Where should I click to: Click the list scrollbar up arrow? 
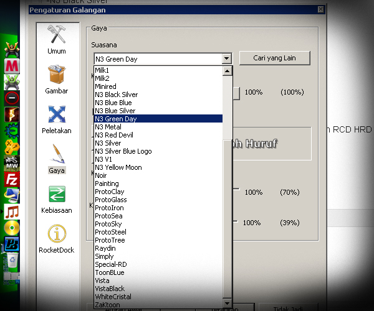pos(227,71)
